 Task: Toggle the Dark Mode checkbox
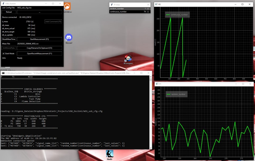[3, 54]
